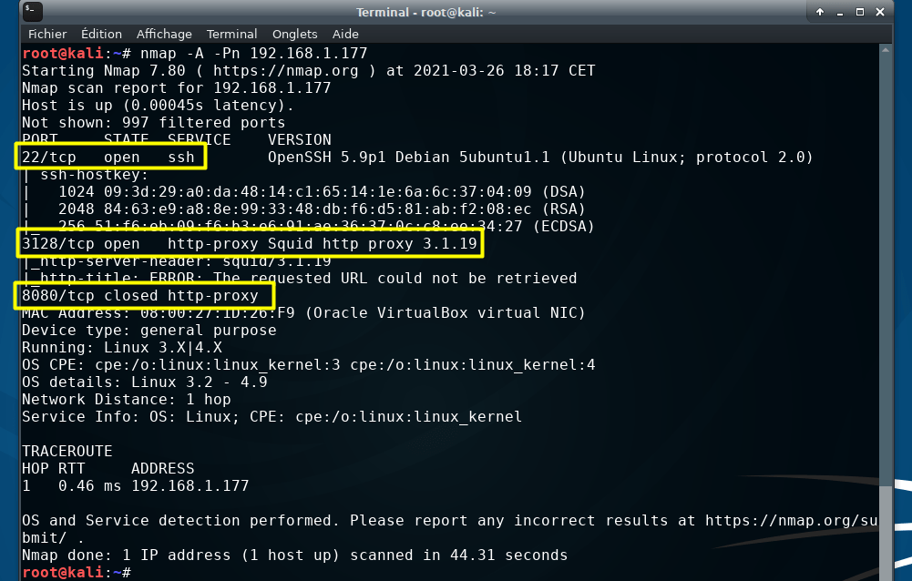Click the scrollbar up arrow
The height and width of the screenshot is (581, 912).
tap(886, 51)
